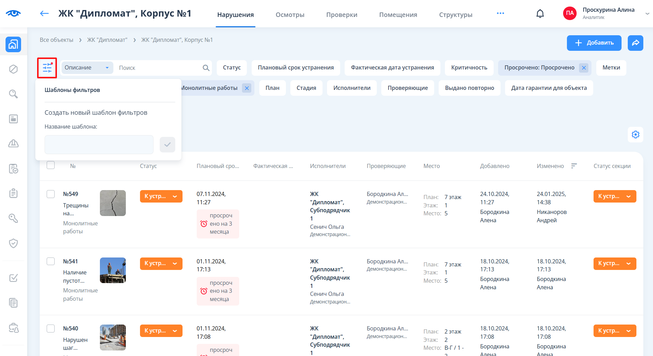Open table settings gear icon
Image resolution: width=653 pixels, height=356 pixels.
(635, 134)
